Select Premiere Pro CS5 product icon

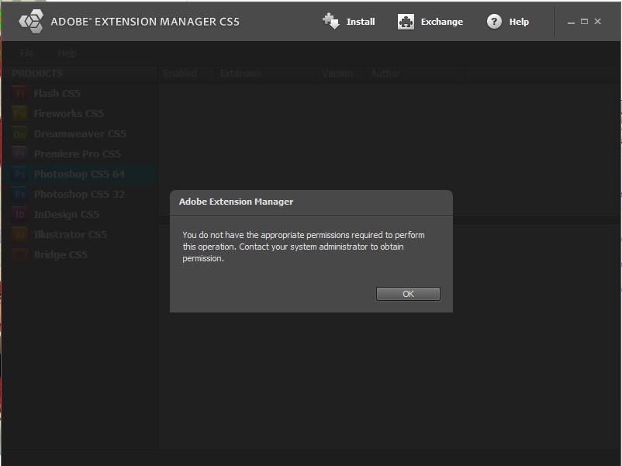19,154
